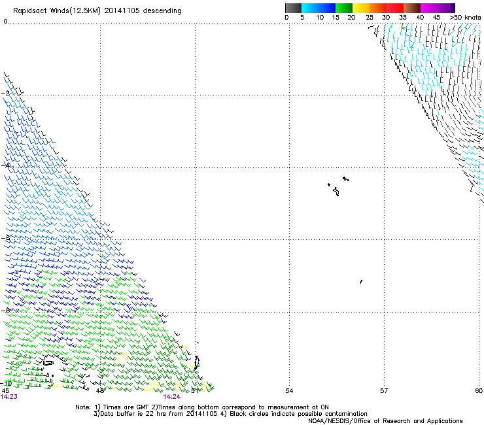Screen dimensions: 484x425
Task: Click the small isolated island near 56E, 7S
Action: [x=361, y=282]
